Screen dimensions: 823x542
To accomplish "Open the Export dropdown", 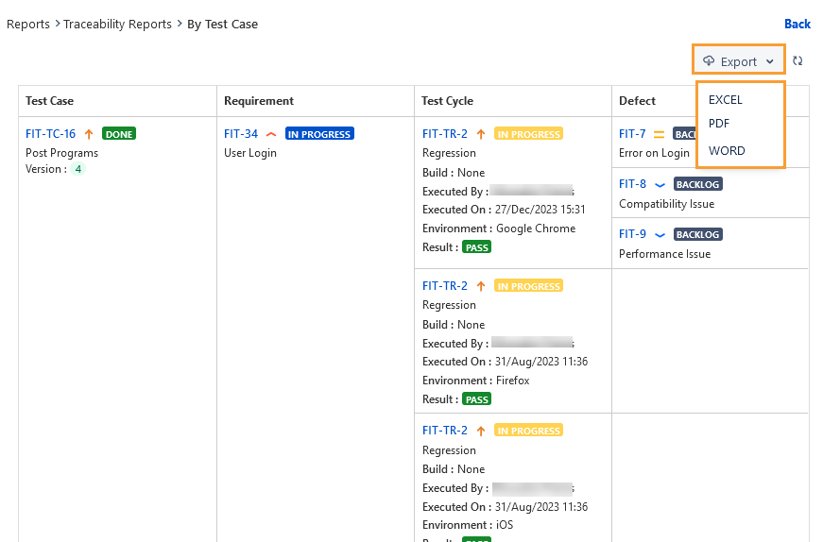I will (x=738, y=61).
